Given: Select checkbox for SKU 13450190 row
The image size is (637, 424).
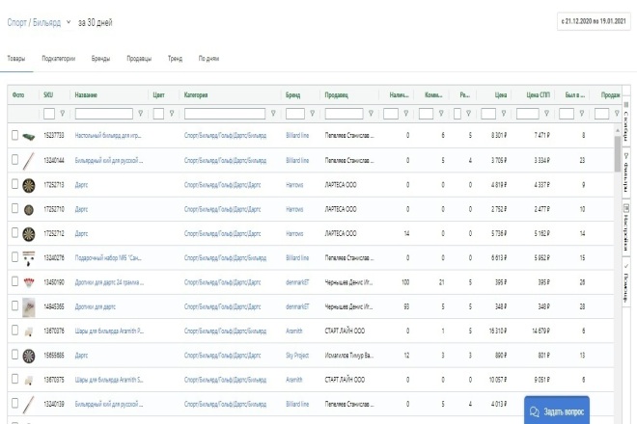Looking at the screenshot, I should pyautogui.click(x=14, y=281).
